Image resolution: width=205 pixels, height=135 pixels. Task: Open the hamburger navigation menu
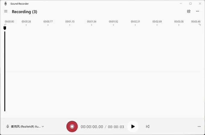coord(6,11)
